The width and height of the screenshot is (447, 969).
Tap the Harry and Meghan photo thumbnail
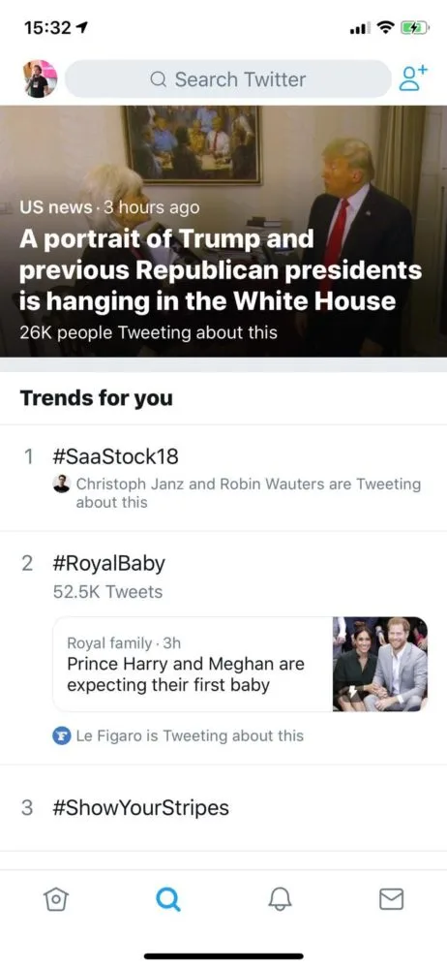380,665
